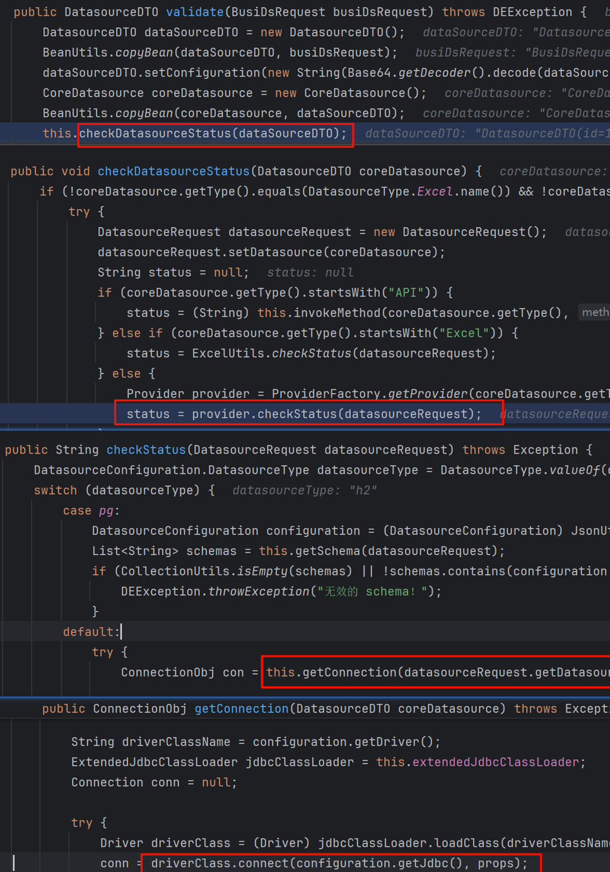Viewport: 610px width, 872px height.
Task: Click the datasourceType "h2" debug inline value
Action: (305, 490)
